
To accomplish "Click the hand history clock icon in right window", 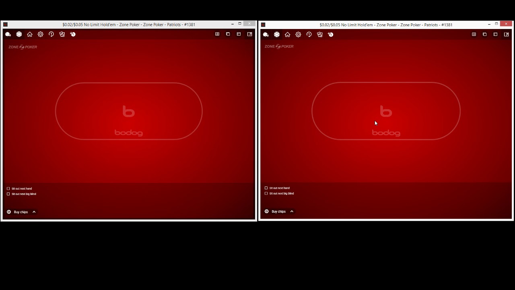I will pyautogui.click(x=309, y=35).
